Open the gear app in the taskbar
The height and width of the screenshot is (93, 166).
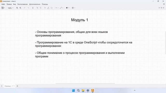pyautogui.click(x=88, y=90)
